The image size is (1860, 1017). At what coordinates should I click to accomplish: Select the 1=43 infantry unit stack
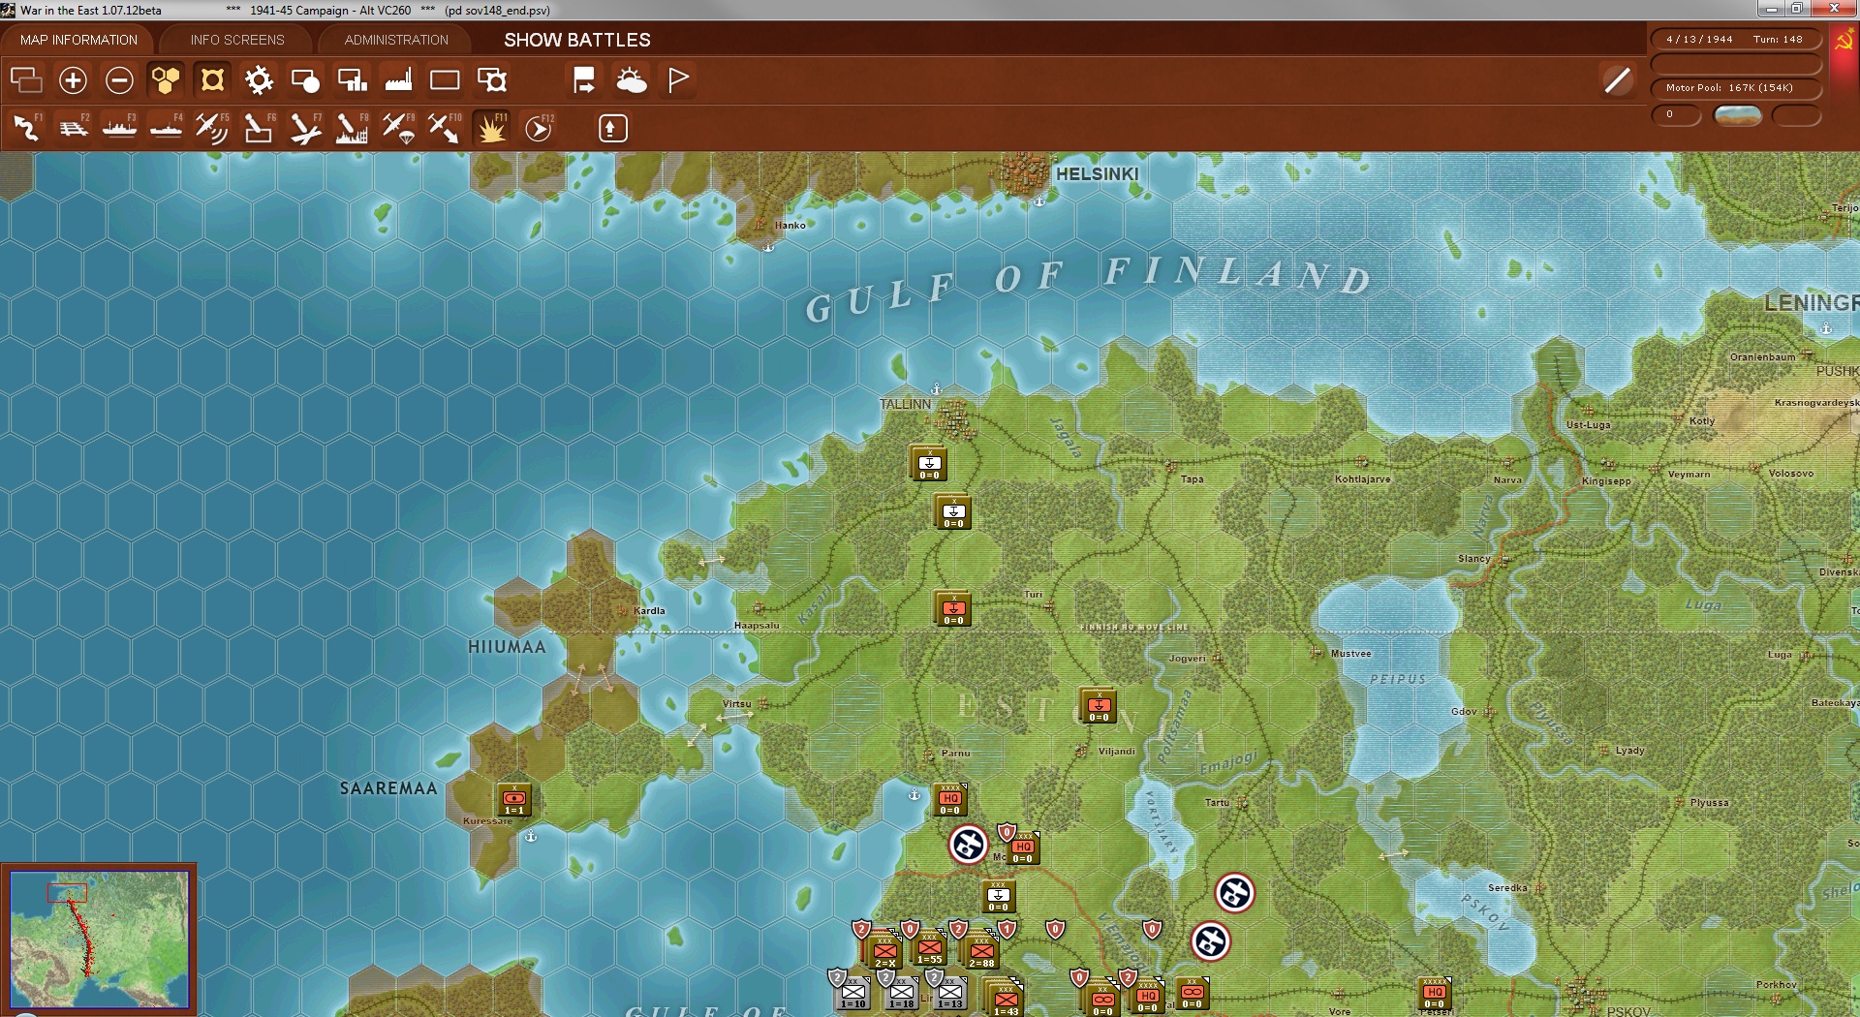pyautogui.click(x=1005, y=1000)
